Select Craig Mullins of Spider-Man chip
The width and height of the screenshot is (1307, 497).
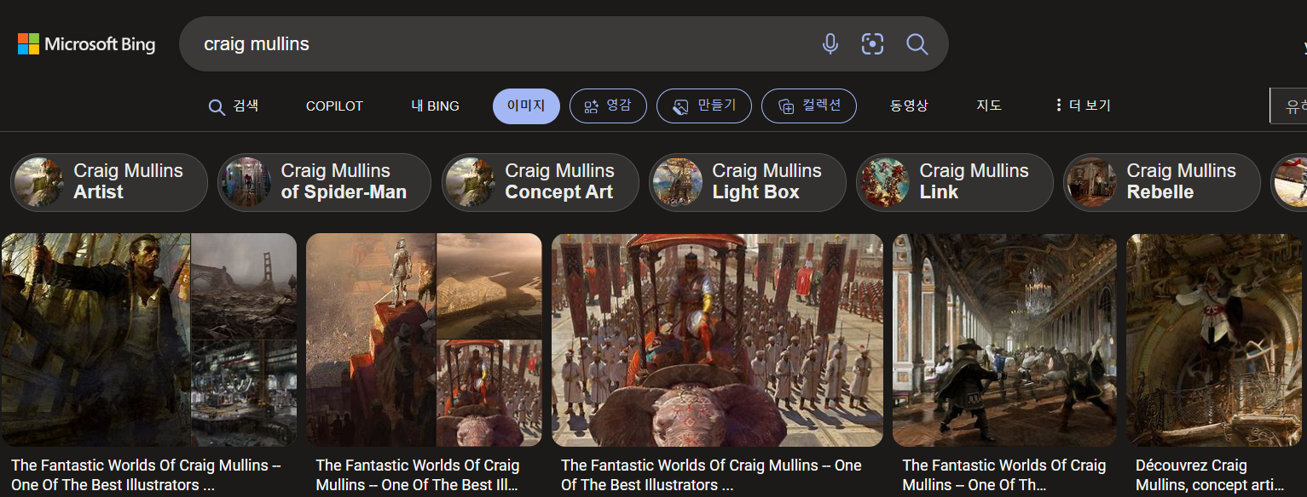(324, 182)
